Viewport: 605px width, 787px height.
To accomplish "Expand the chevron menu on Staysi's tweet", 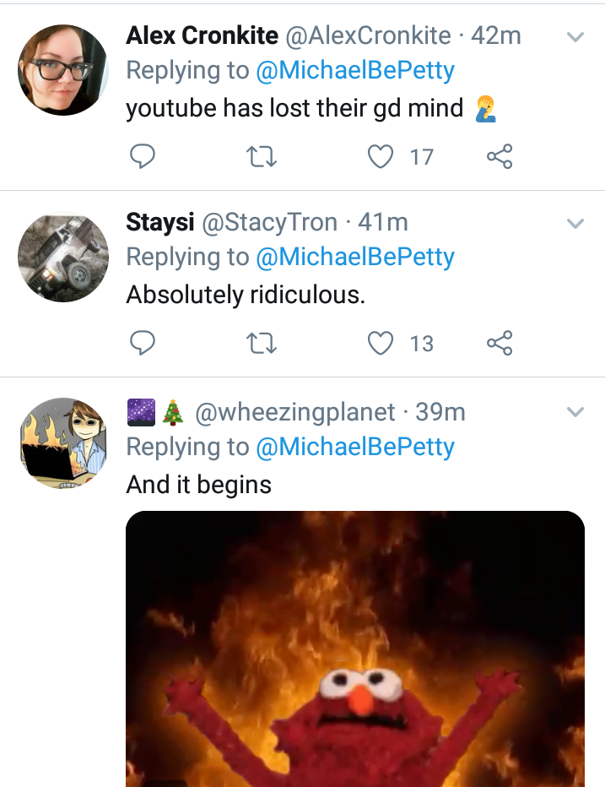I will tap(575, 224).
